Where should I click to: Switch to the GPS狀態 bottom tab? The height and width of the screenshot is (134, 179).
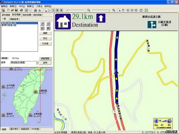35,129
